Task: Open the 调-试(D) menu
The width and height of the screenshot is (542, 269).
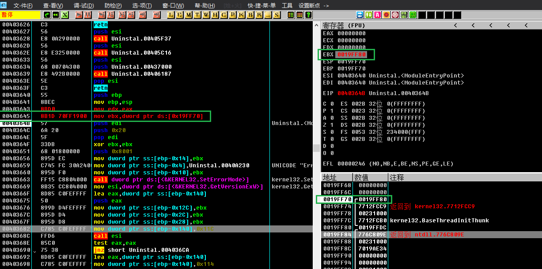Action: (84, 6)
